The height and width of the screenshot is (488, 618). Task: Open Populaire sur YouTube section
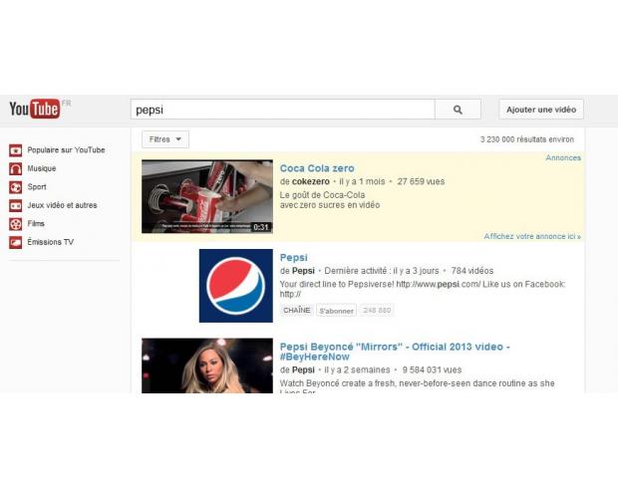66,150
